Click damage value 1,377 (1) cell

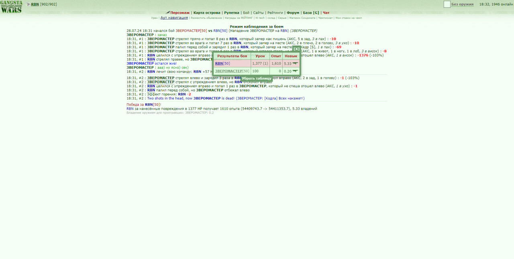(x=260, y=63)
